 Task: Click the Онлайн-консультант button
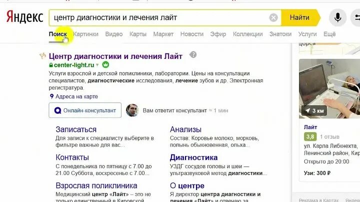pos(85,110)
